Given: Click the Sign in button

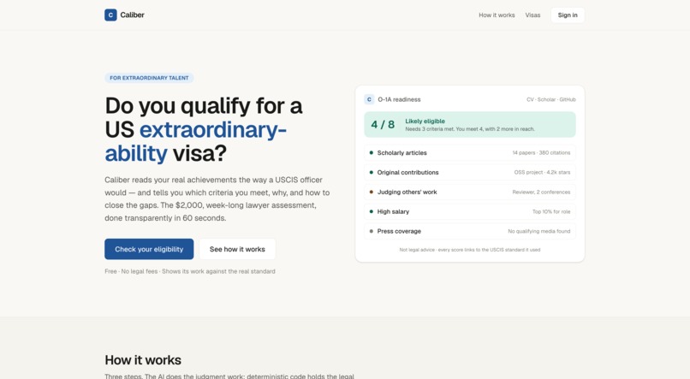Looking at the screenshot, I should click(x=568, y=15).
